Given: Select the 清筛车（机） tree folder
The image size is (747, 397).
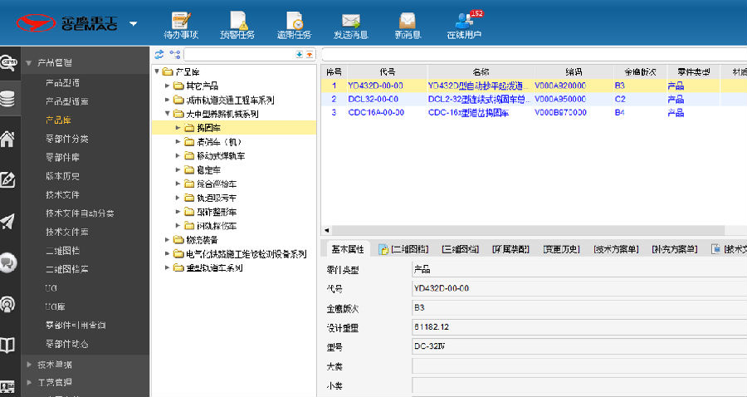Looking at the screenshot, I should point(219,142).
